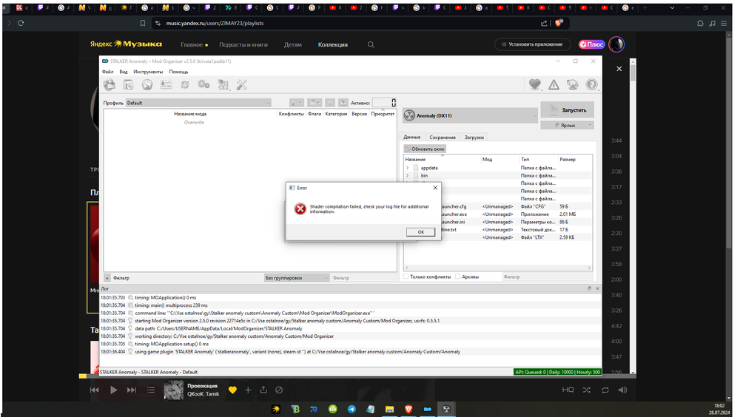Open the list options wrench dropdown
Image resolution: width=740 pixels, height=417 pixels.
tap(297, 102)
